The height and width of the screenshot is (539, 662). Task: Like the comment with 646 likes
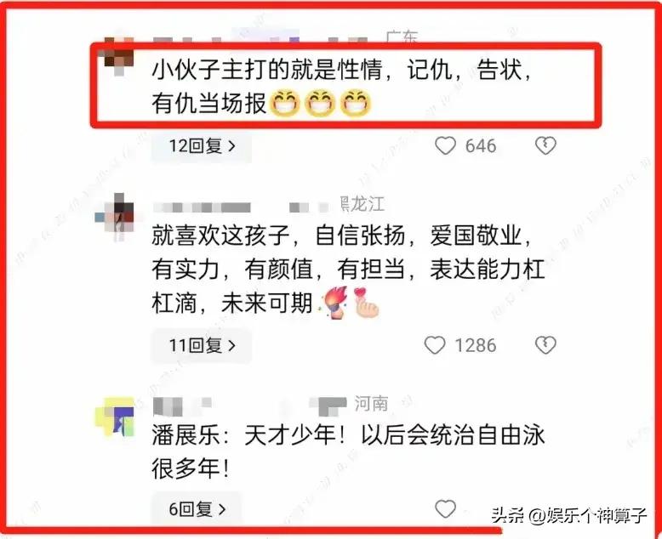tap(445, 146)
